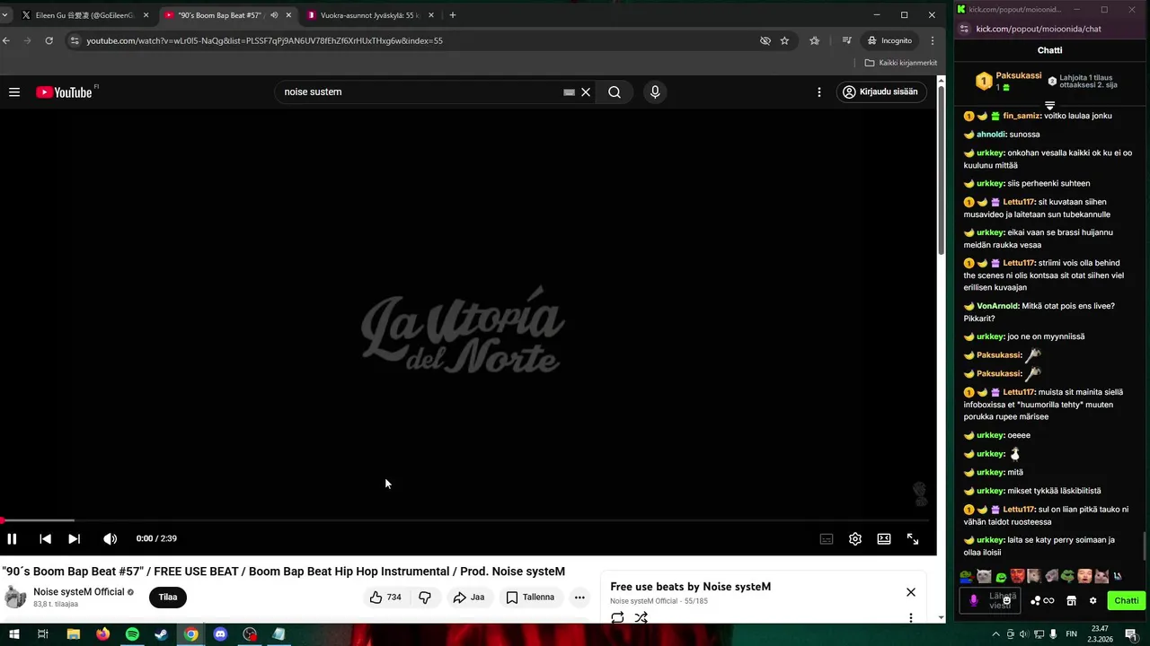This screenshot has width=1150, height=646.
Task: Toggle playlist shuffle button
Action: (641, 617)
